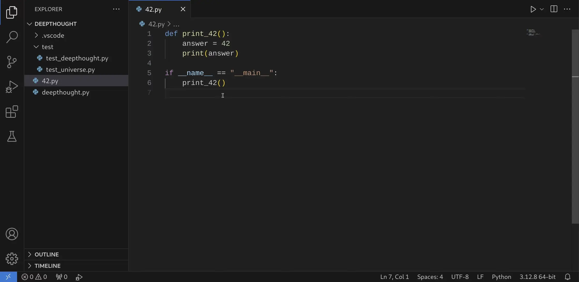This screenshot has height=282, width=579.
Task: Open the Run and Debug view
Action: [x=11, y=87]
